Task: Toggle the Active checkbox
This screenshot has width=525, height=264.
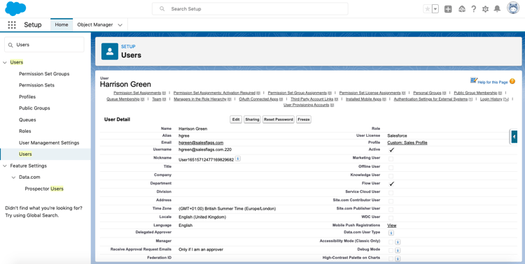Action: tap(391, 150)
